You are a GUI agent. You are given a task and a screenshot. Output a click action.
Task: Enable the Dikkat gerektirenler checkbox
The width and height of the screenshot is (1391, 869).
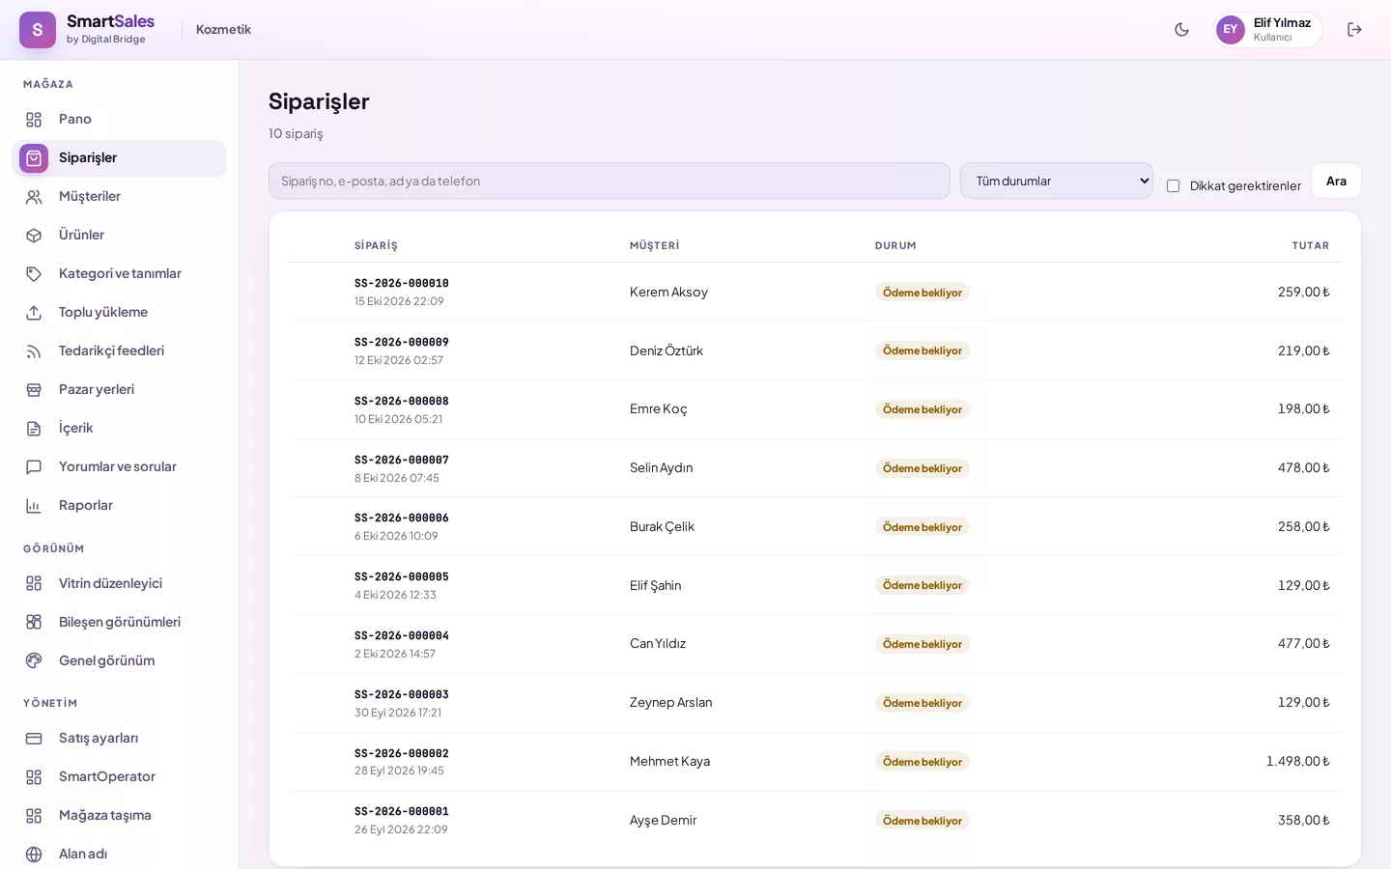point(1173,186)
